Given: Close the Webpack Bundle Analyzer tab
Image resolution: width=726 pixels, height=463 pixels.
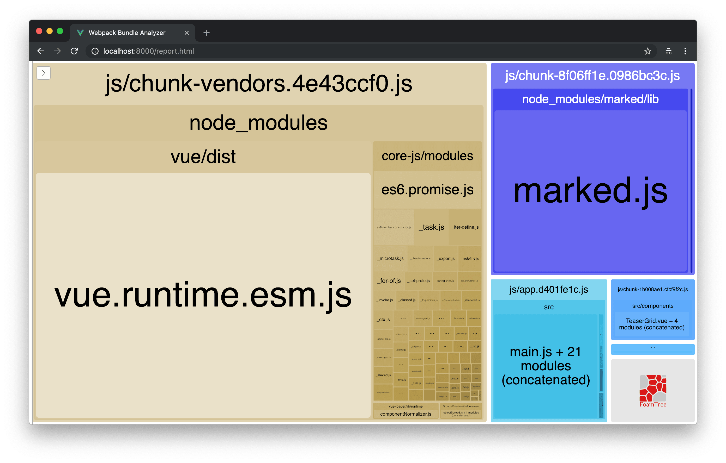Looking at the screenshot, I should (187, 33).
